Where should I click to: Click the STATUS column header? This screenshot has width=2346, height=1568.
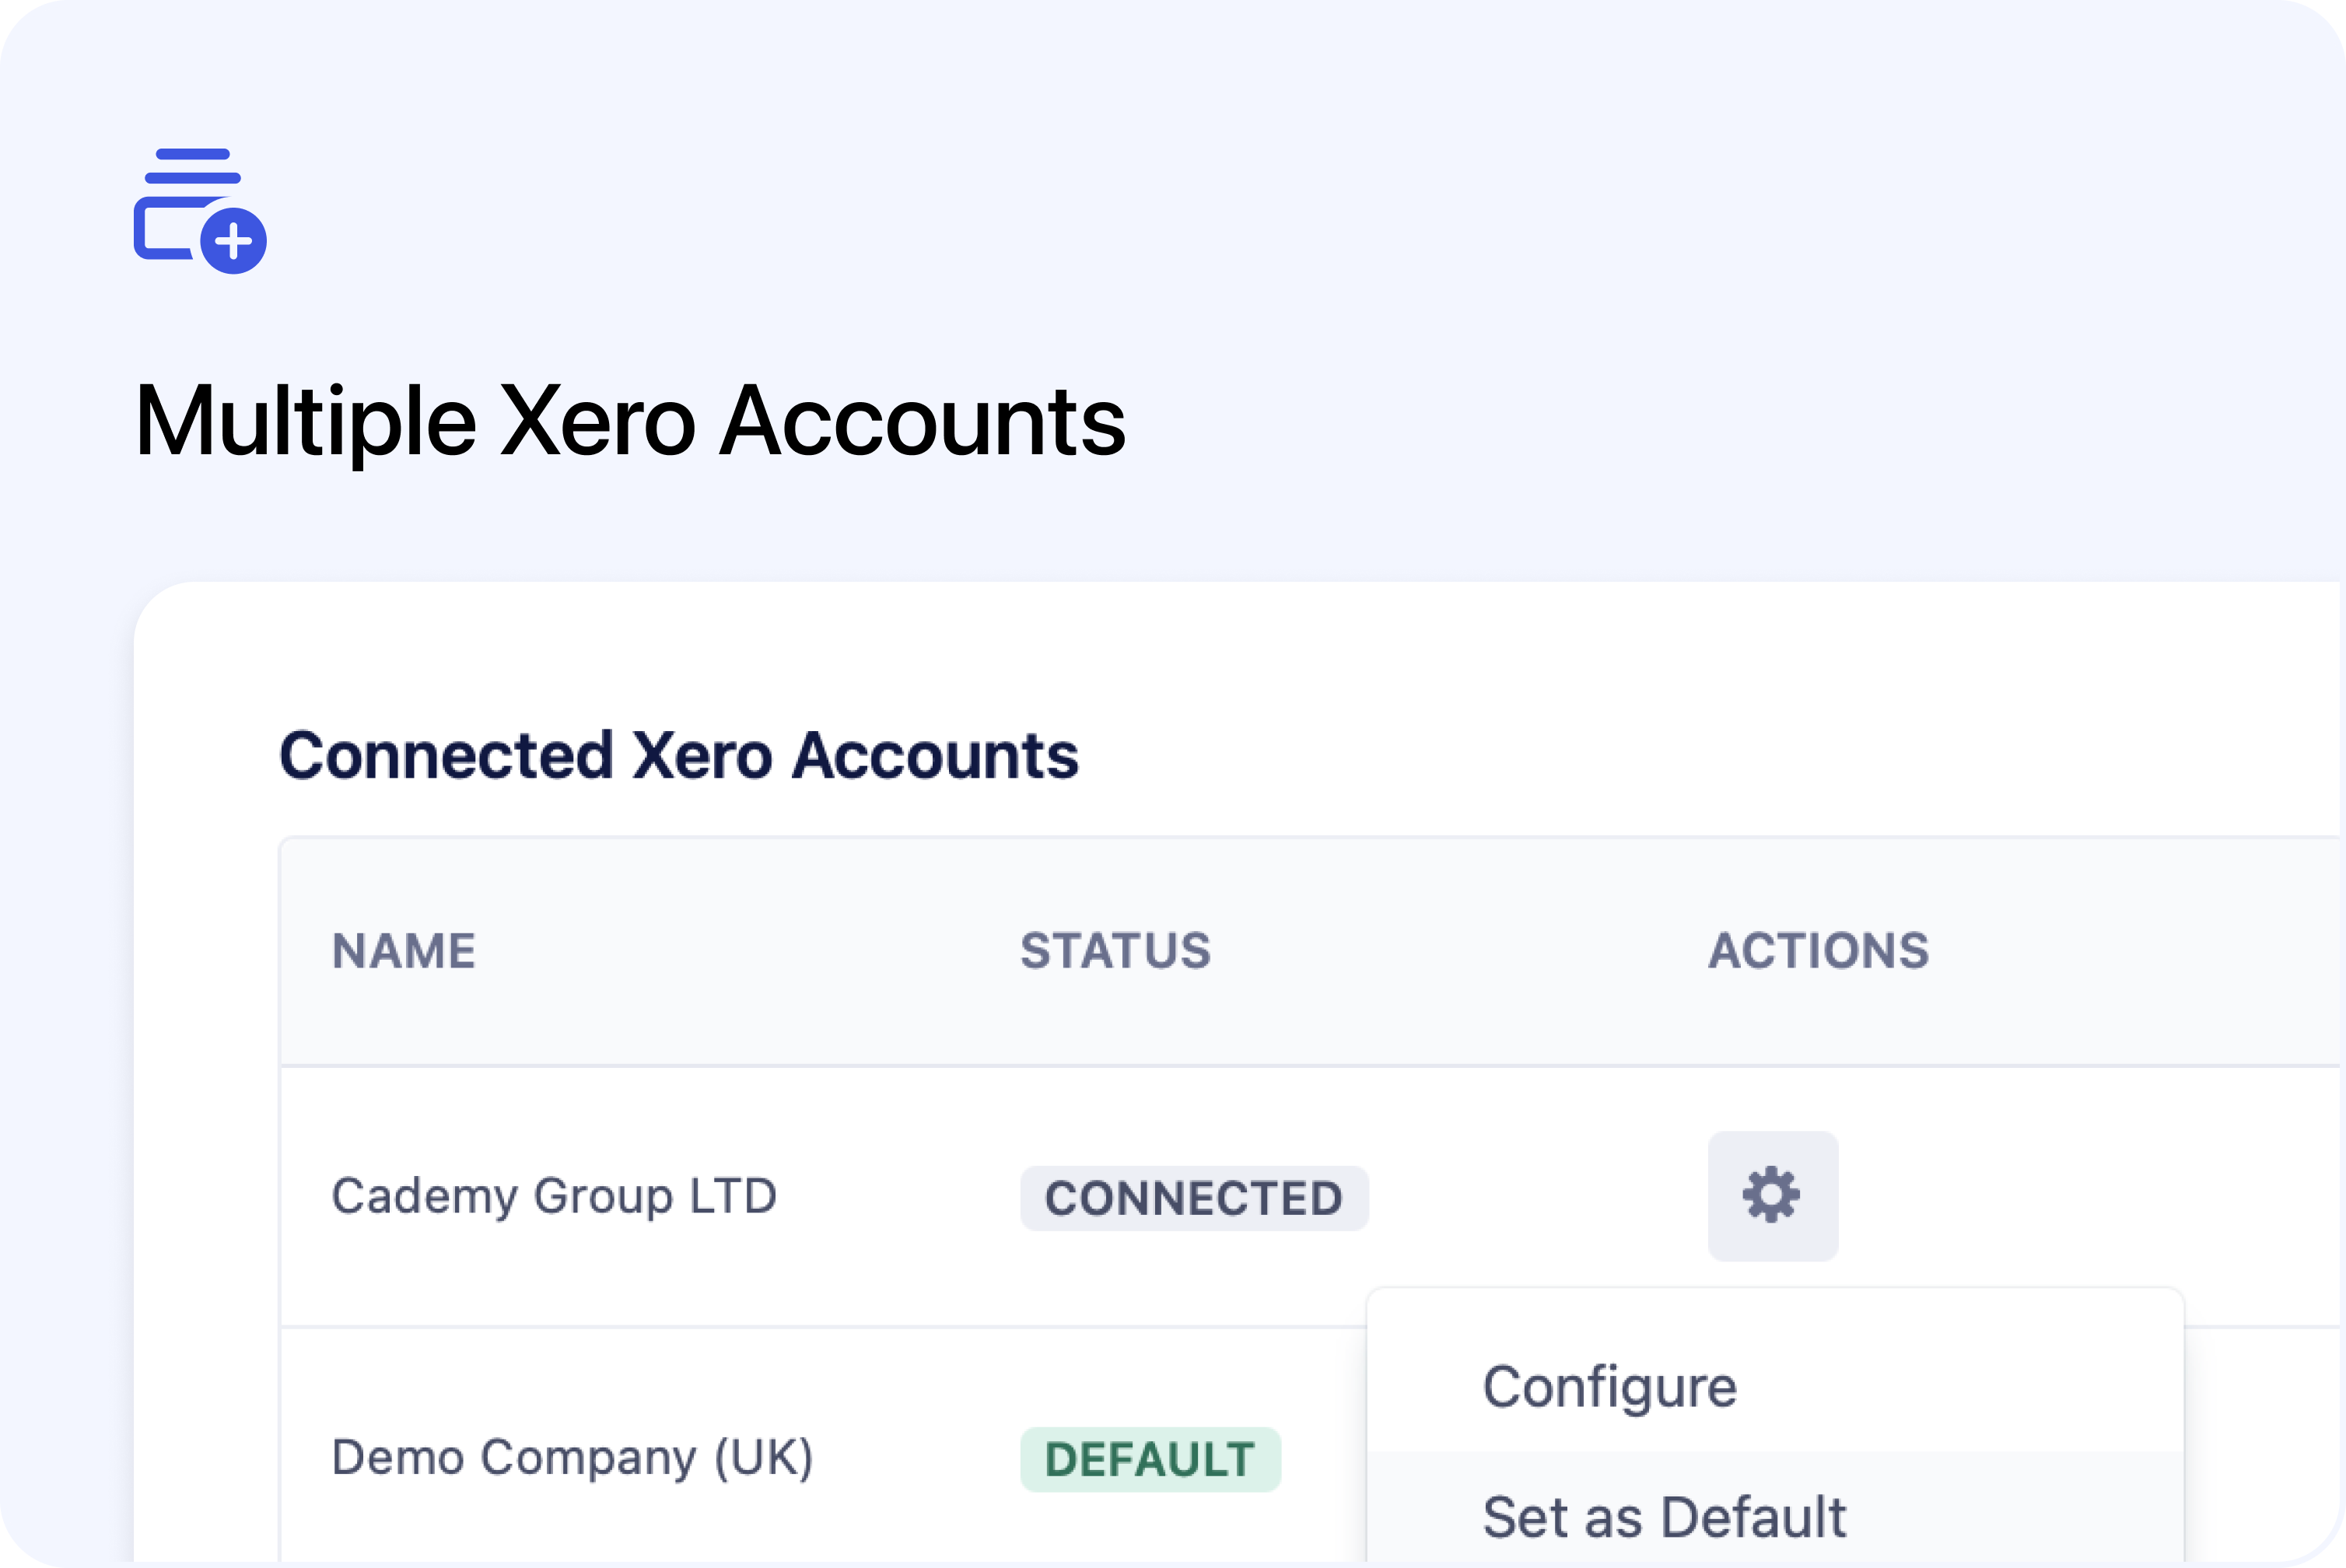[x=1115, y=950]
